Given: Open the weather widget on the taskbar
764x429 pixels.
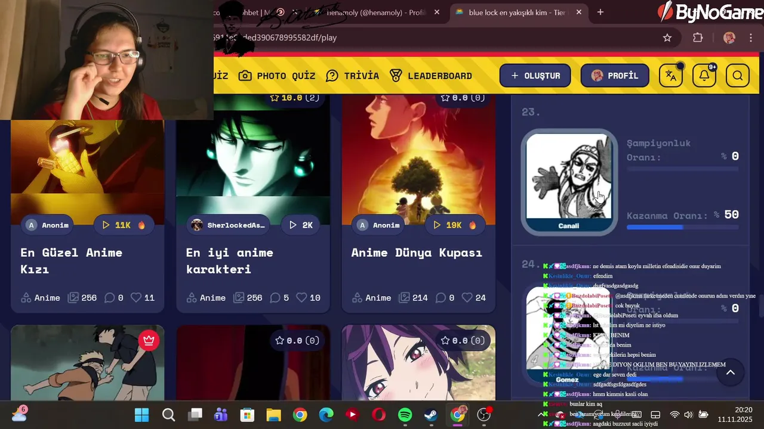Looking at the screenshot, I should (x=19, y=414).
